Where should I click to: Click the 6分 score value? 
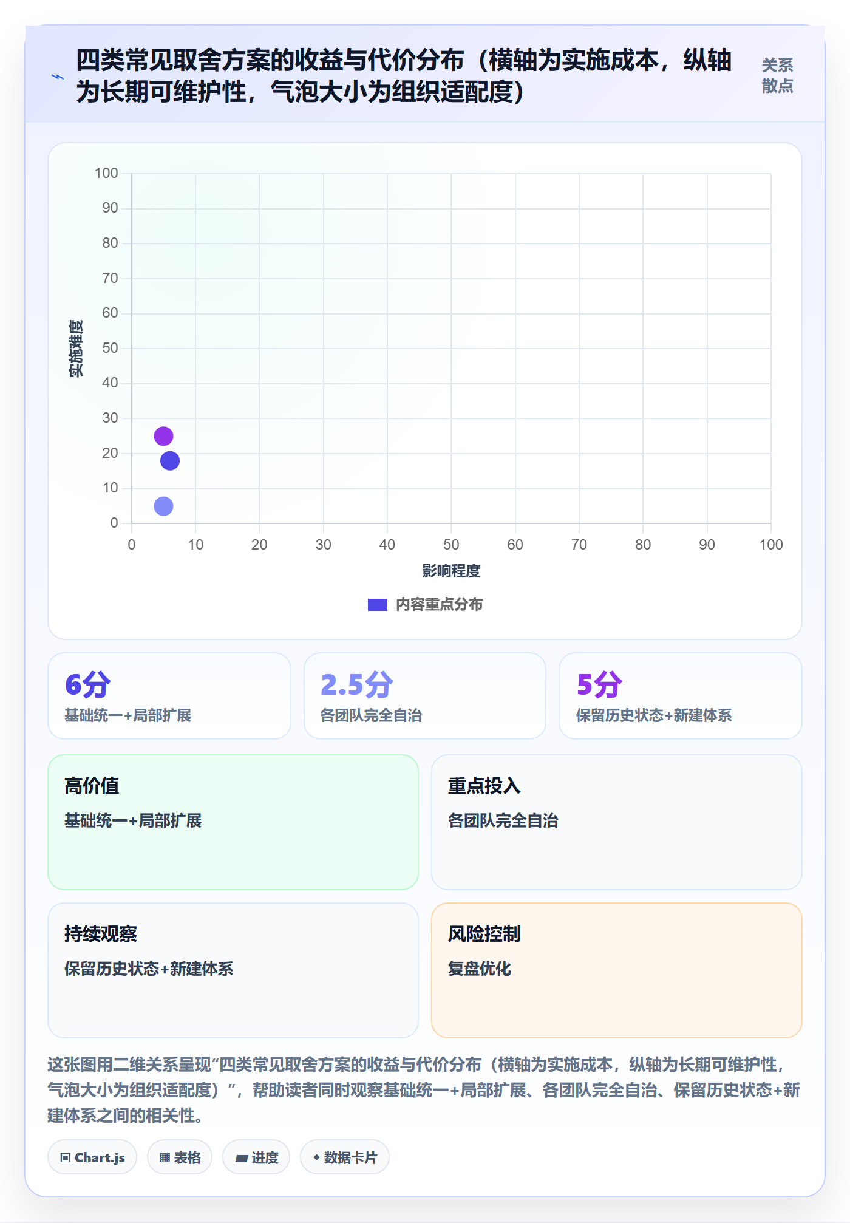(88, 685)
